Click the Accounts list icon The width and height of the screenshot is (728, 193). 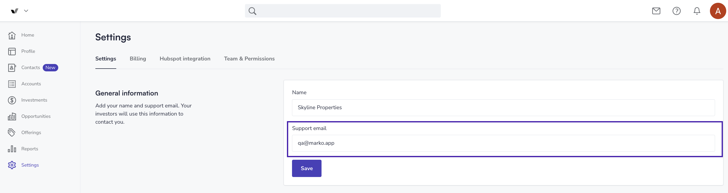[12, 84]
